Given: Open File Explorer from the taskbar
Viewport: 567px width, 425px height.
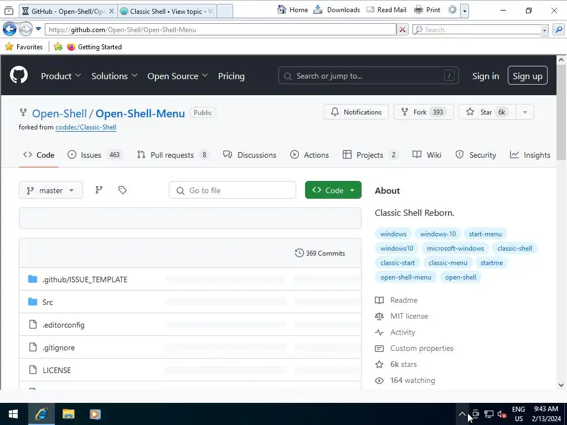Looking at the screenshot, I should pyautogui.click(x=68, y=414).
